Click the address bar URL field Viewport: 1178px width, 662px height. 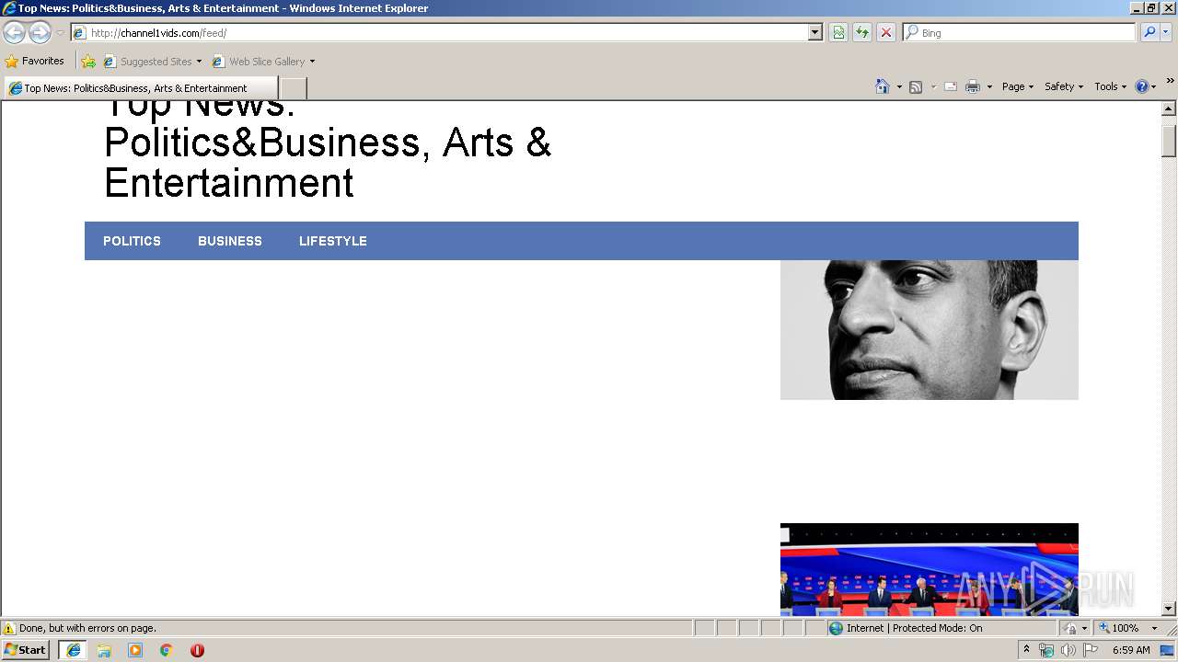tap(447, 33)
